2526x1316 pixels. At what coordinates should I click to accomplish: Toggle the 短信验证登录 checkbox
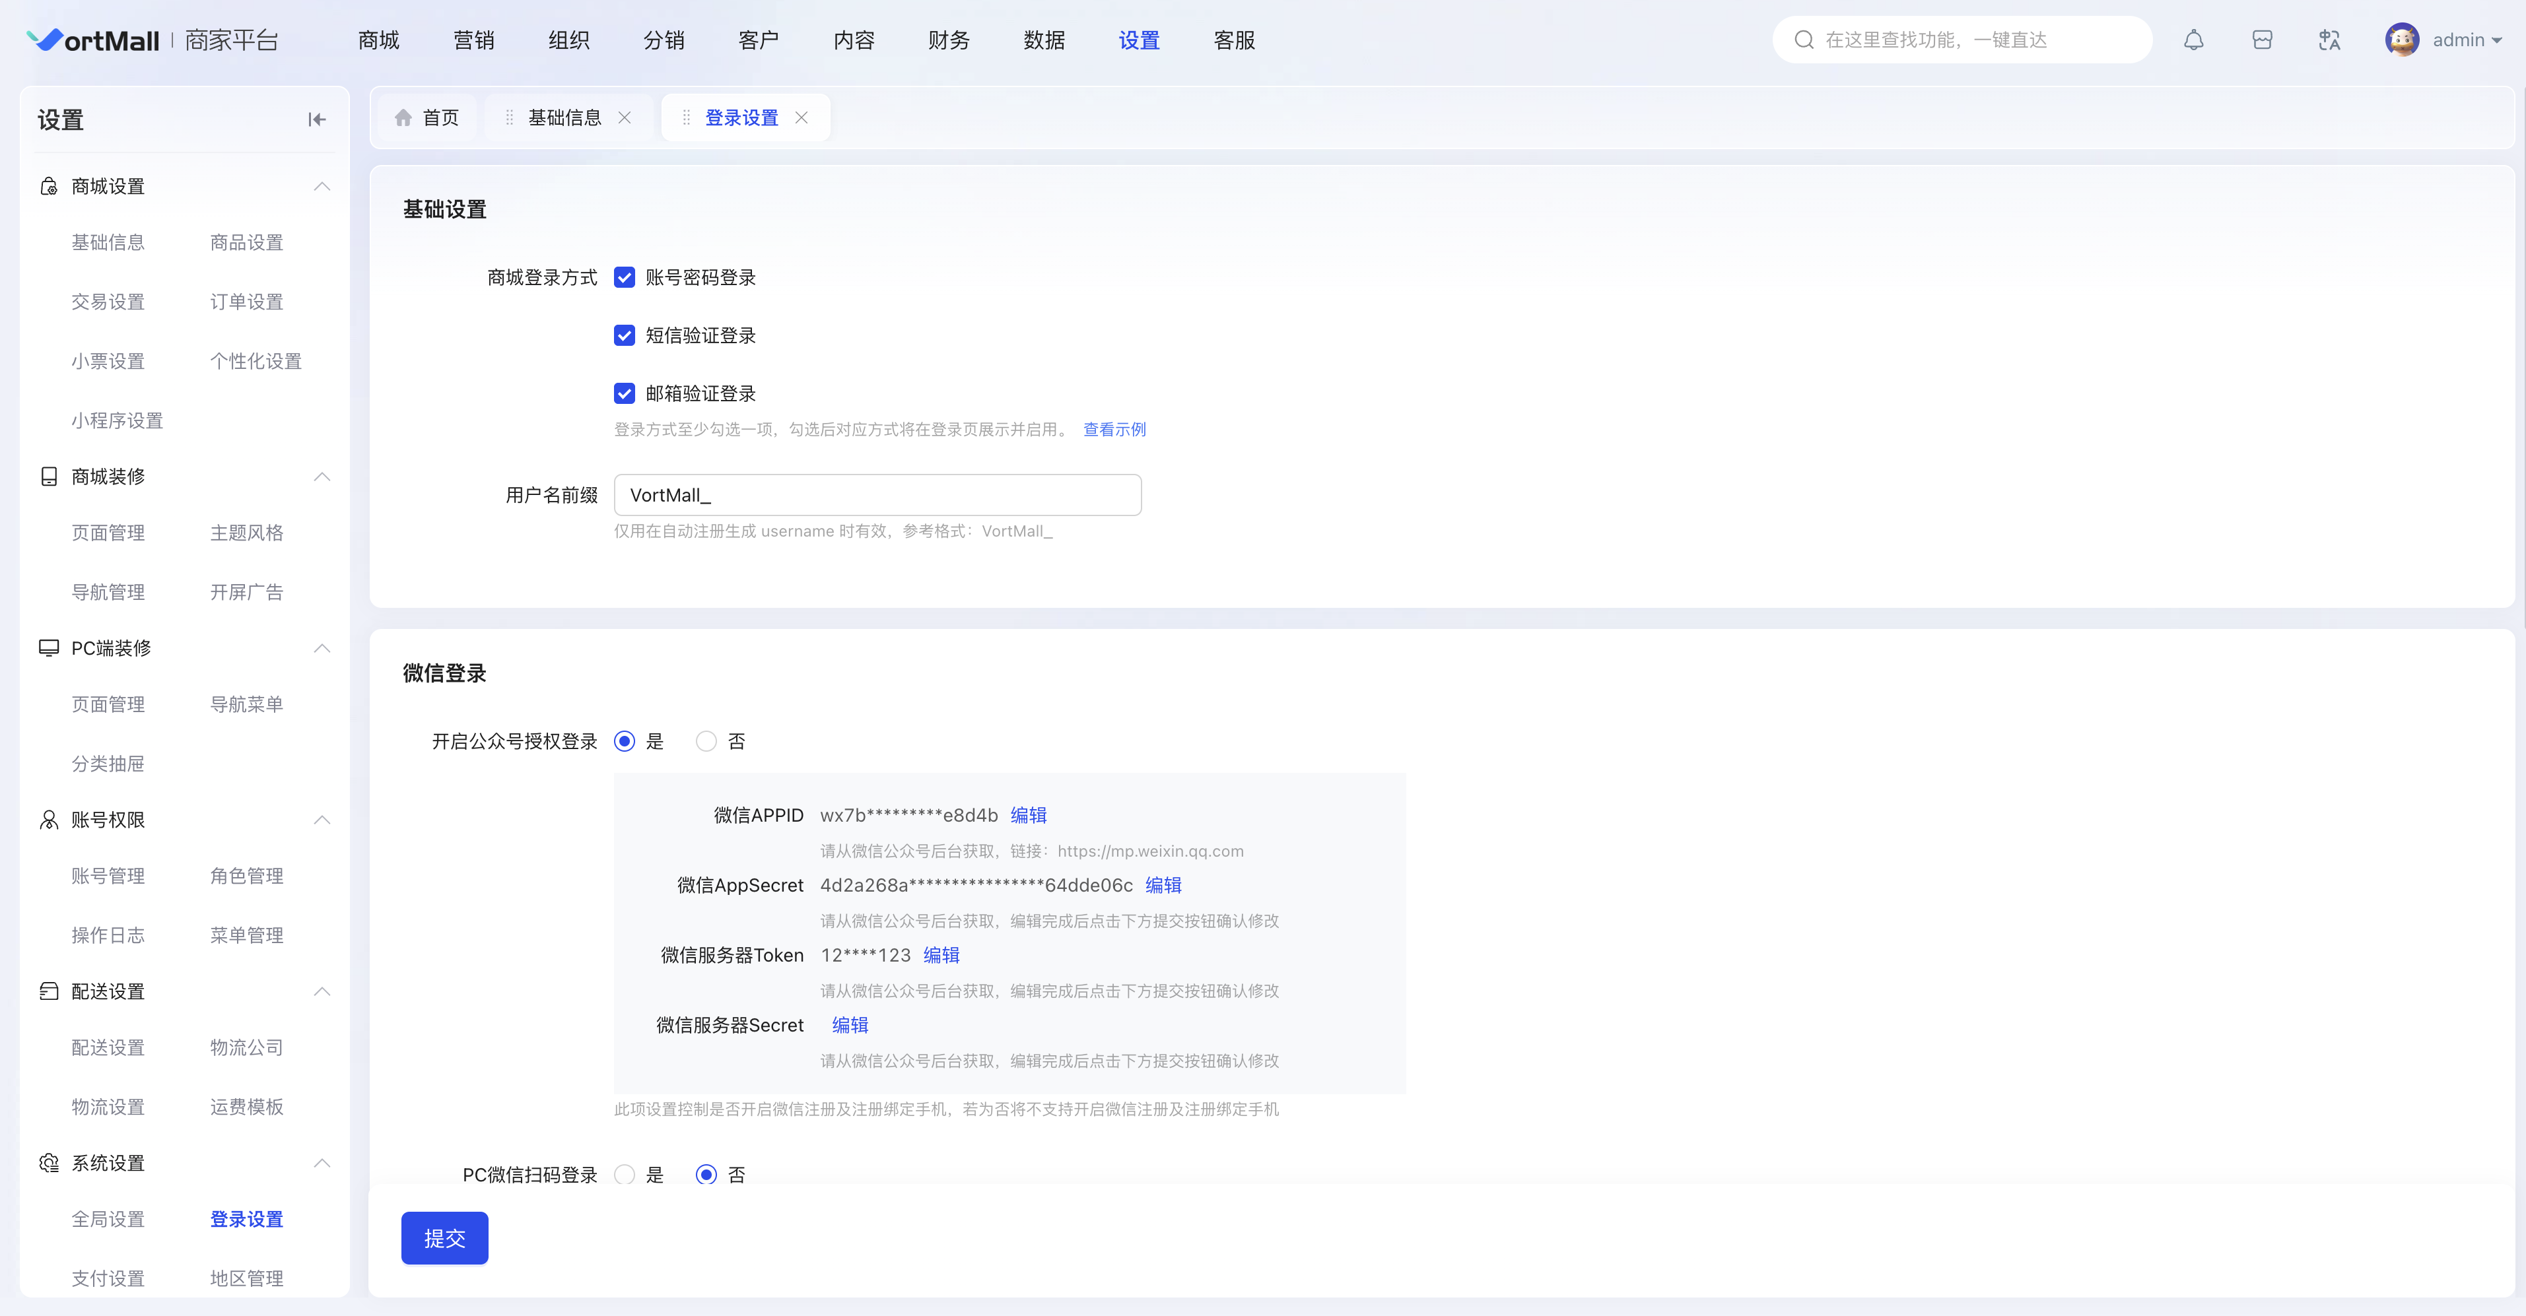click(x=625, y=335)
